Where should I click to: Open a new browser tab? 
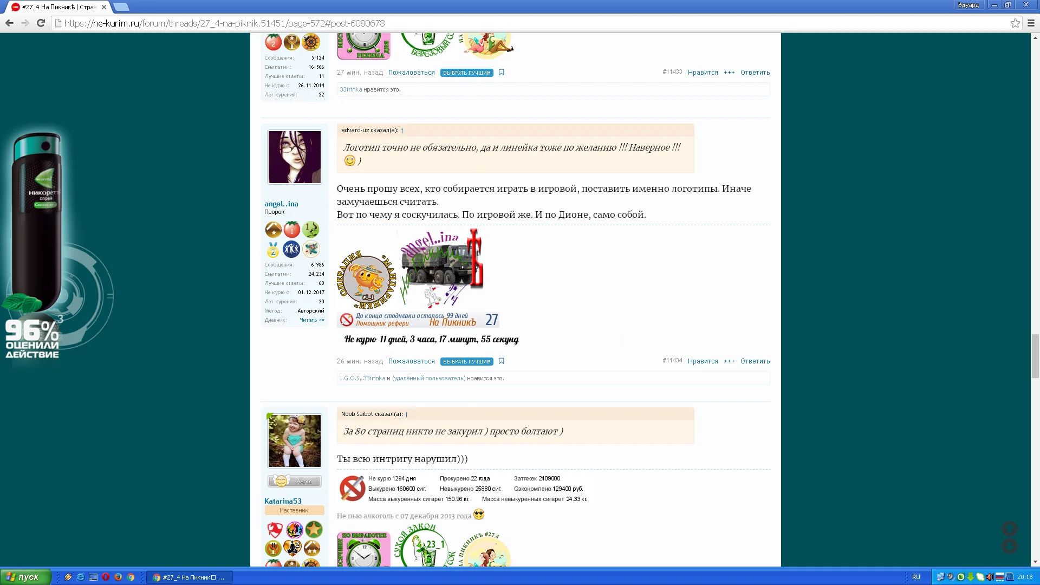121,7
